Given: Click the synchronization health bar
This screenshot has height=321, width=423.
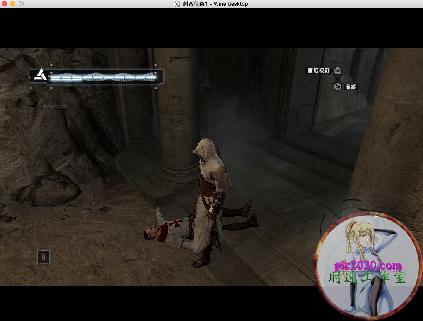Looking at the screenshot, I should 103,77.
